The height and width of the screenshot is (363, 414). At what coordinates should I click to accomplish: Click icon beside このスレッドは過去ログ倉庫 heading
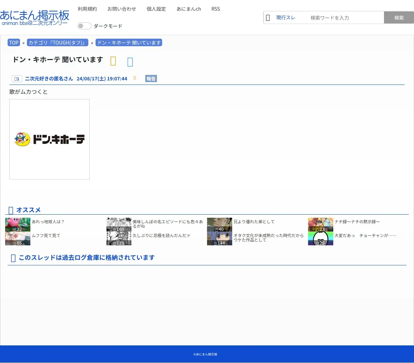pyautogui.click(x=13, y=258)
